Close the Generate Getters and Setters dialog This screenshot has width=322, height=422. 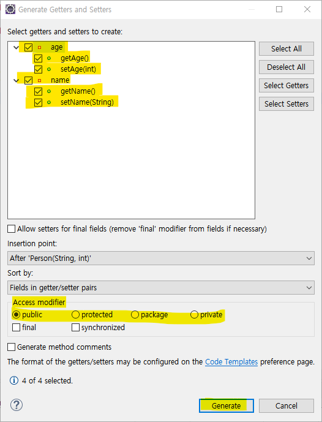tap(307, 9)
